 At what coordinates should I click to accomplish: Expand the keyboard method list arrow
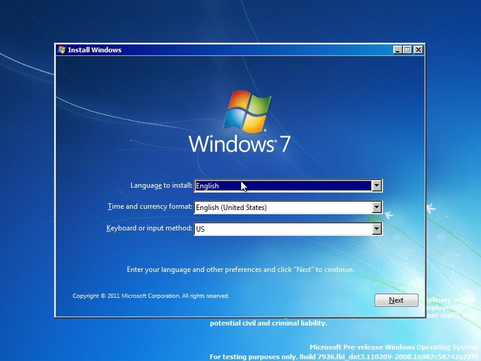pyautogui.click(x=376, y=229)
